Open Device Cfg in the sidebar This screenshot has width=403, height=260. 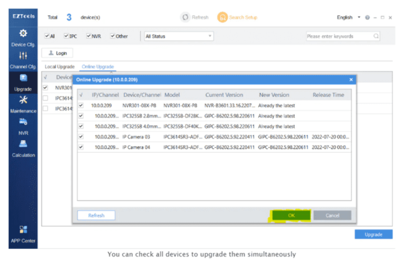click(x=23, y=37)
